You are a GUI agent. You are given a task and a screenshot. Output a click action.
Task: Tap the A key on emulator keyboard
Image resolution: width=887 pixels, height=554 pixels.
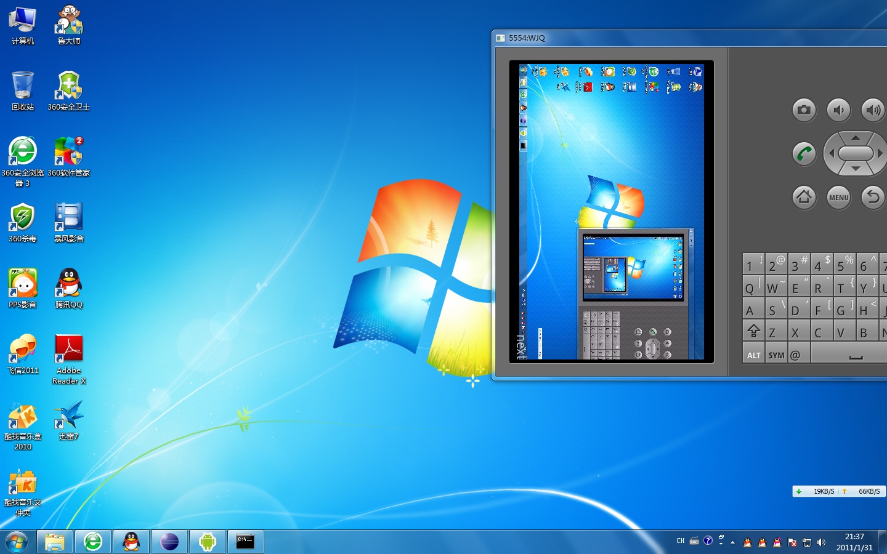(x=754, y=308)
